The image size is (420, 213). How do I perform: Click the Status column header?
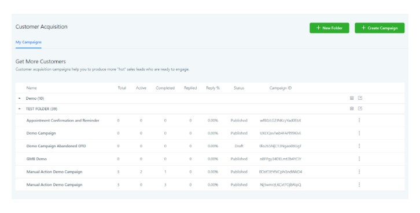pyautogui.click(x=239, y=88)
